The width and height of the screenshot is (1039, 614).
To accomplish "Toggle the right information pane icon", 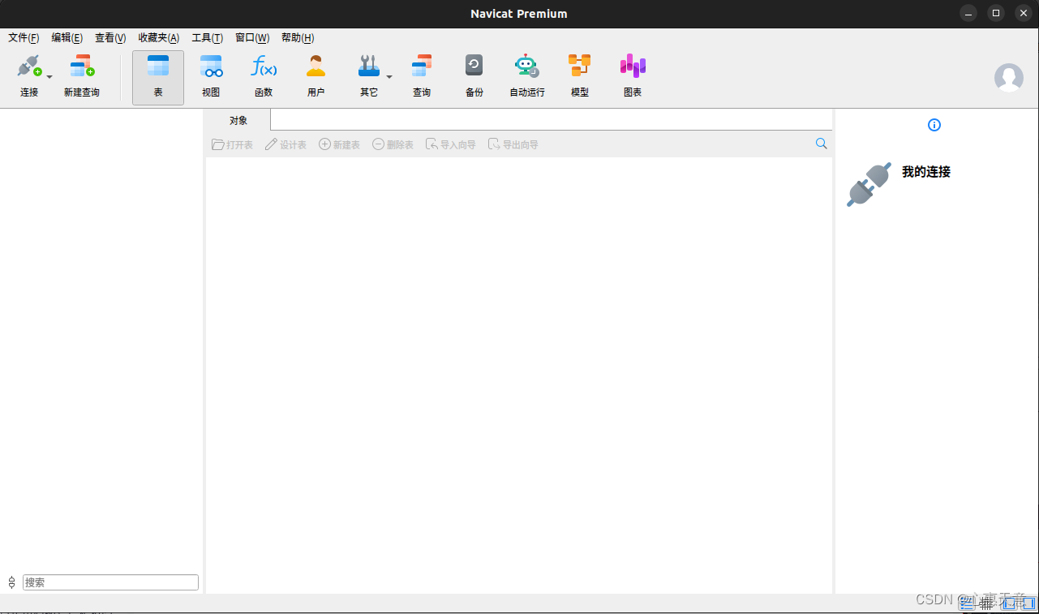I will pyautogui.click(x=1028, y=603).
